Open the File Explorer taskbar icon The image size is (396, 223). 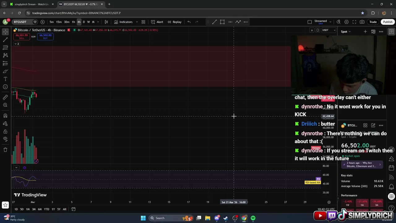[208, 218]
